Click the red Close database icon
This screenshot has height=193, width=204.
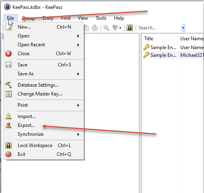[8, 54]
